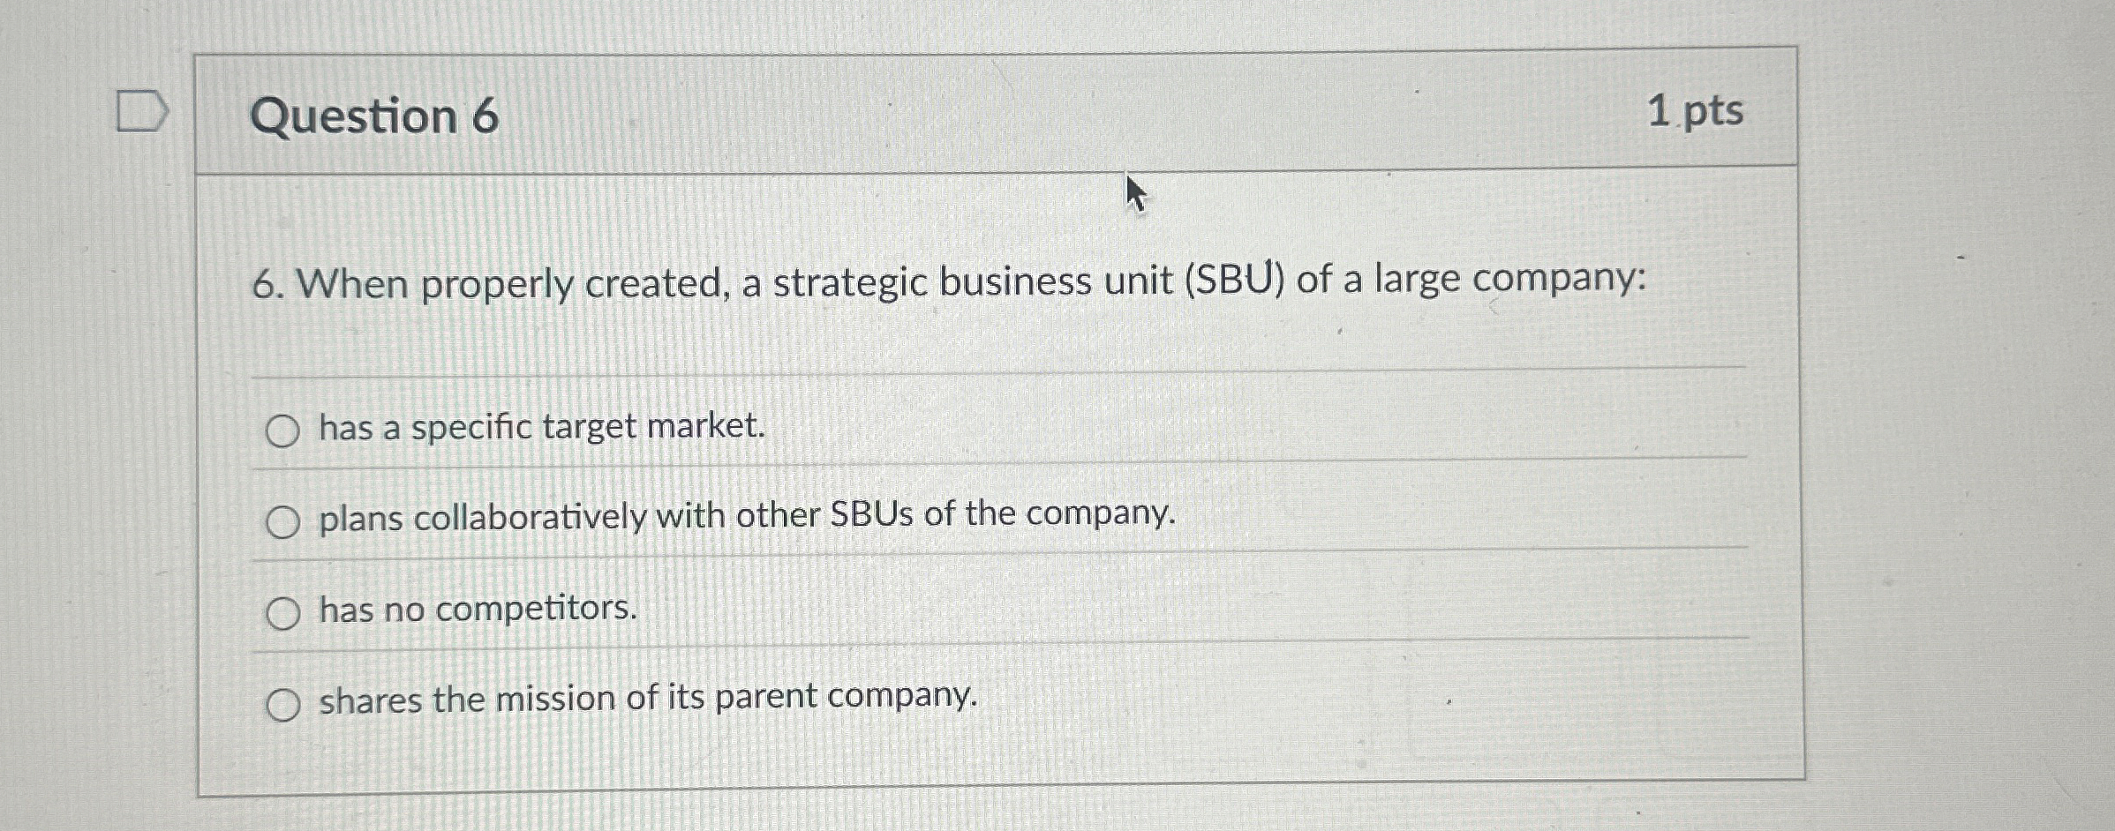2115x831 pixels.
Task: Select 'has a specific target market' radio button
Action: point(284,430)
